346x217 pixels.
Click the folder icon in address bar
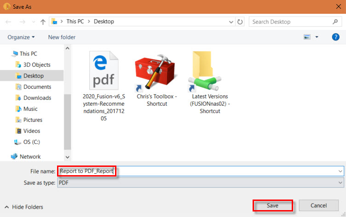click(x=54, y=22)
